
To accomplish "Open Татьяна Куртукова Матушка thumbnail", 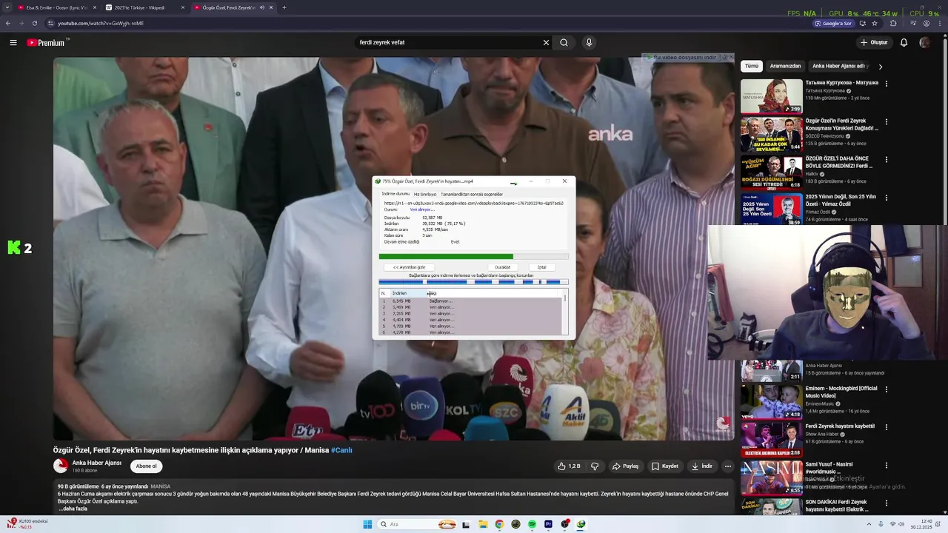I will tap(772, 96).
